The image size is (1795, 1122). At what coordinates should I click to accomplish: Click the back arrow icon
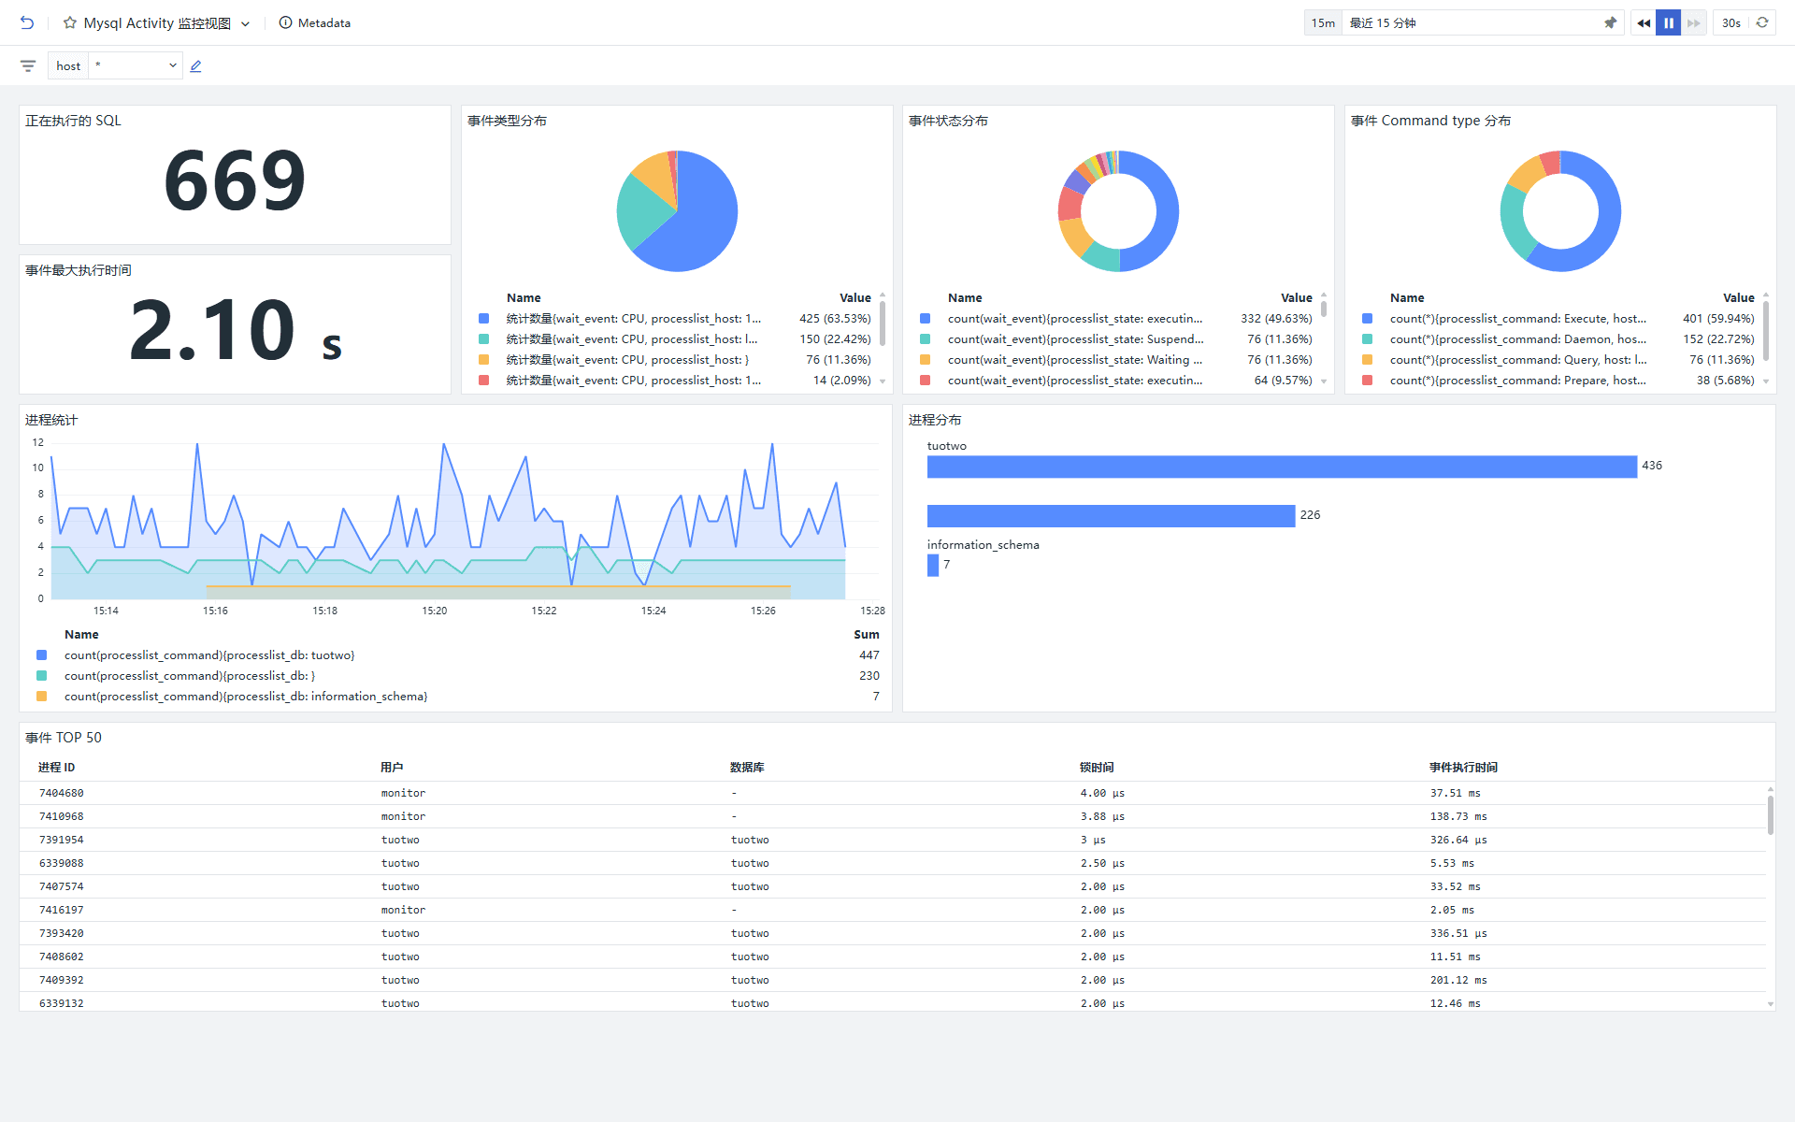point(27,22)
